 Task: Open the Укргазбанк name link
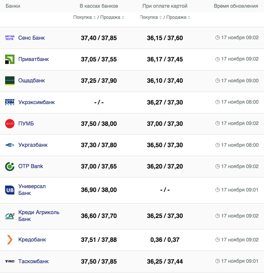(33, 145)
